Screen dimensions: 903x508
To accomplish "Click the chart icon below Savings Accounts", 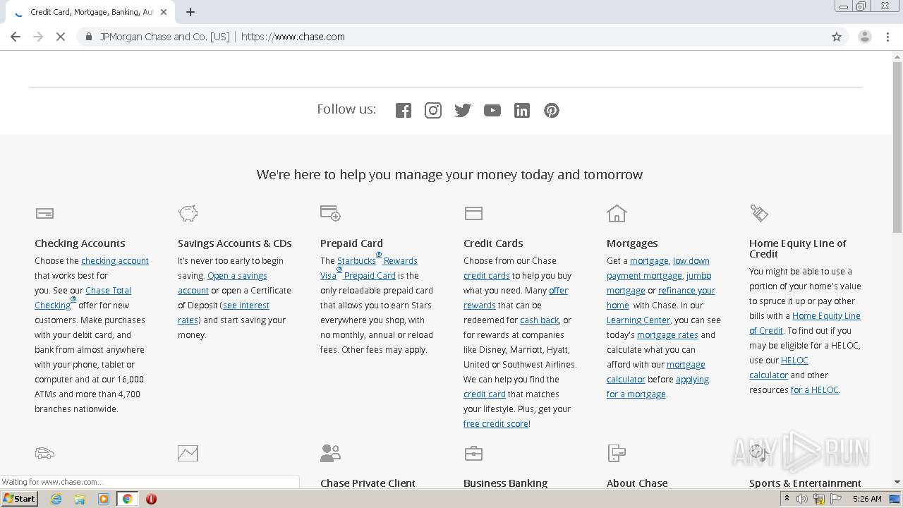I will (x=188, y=453).
